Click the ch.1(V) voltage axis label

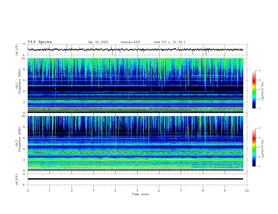(x=17, y=50)
